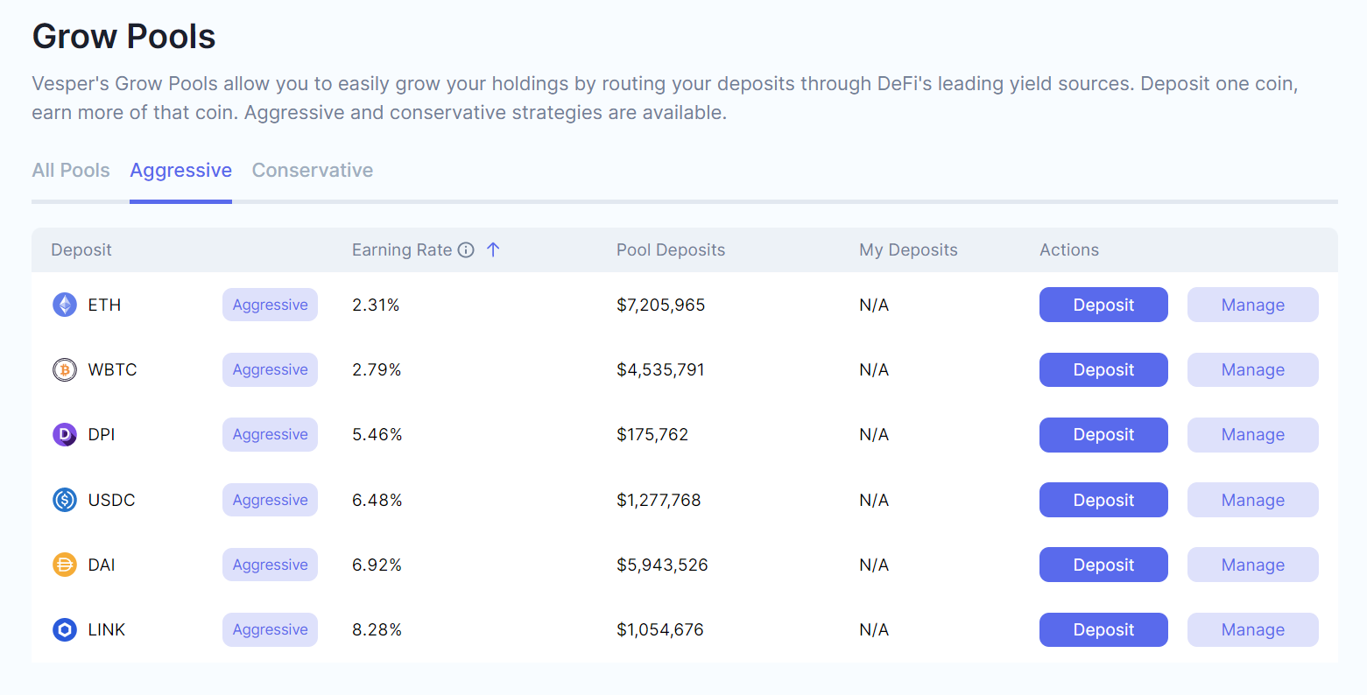
Task: Click the LINK coin icon
Action: pyautogui.click(x=65, y=629)
